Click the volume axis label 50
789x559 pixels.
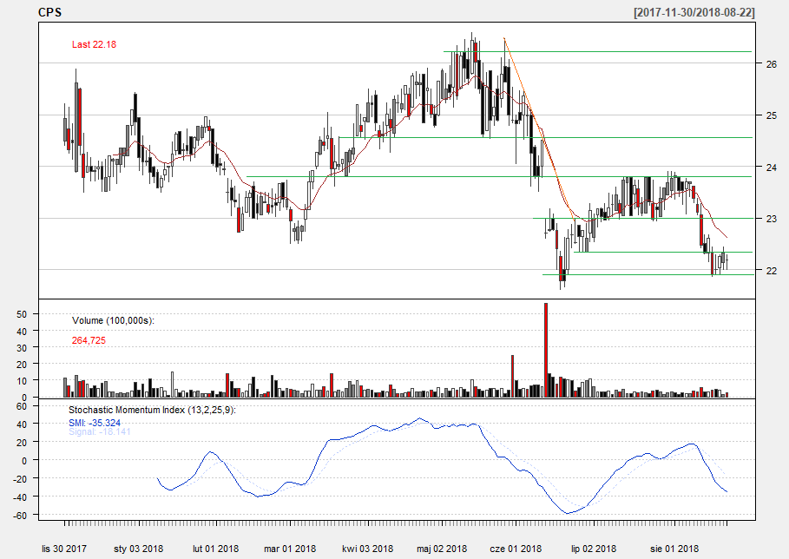[22, 314]
